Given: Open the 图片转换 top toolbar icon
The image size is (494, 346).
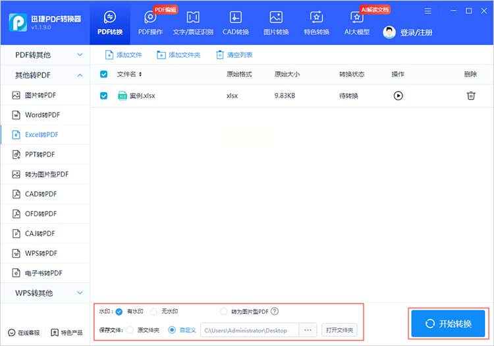Looking at the screenshot, I should tap(276, 18).
